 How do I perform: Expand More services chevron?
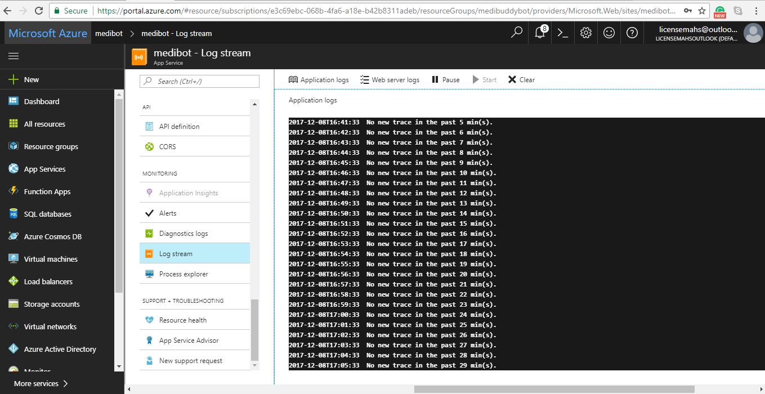(x=66, y=383)
